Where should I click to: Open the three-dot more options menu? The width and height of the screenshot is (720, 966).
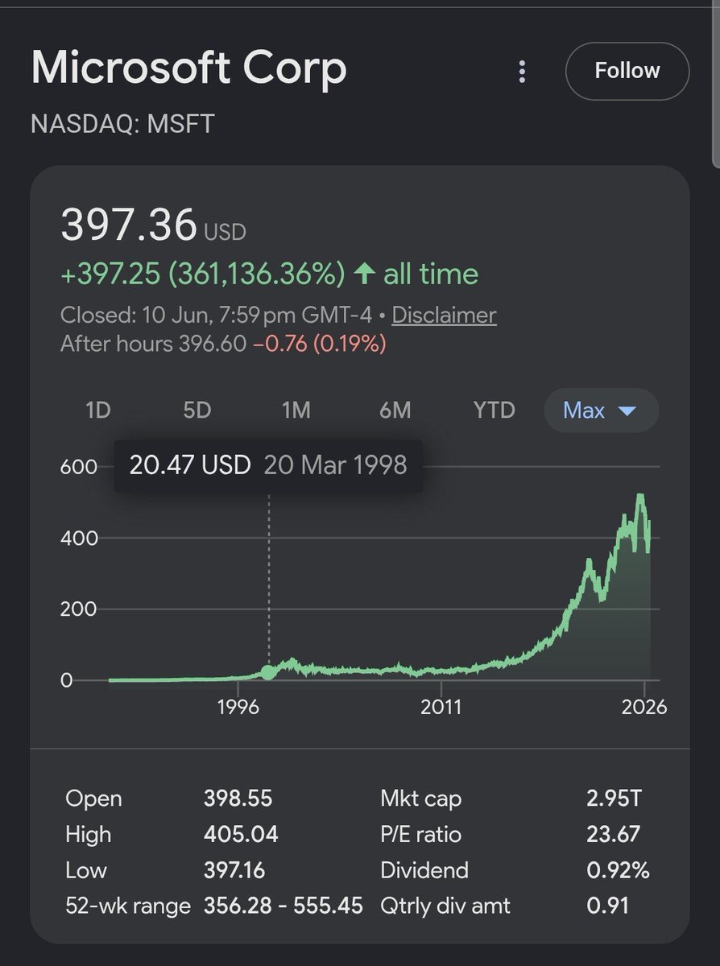522,72
